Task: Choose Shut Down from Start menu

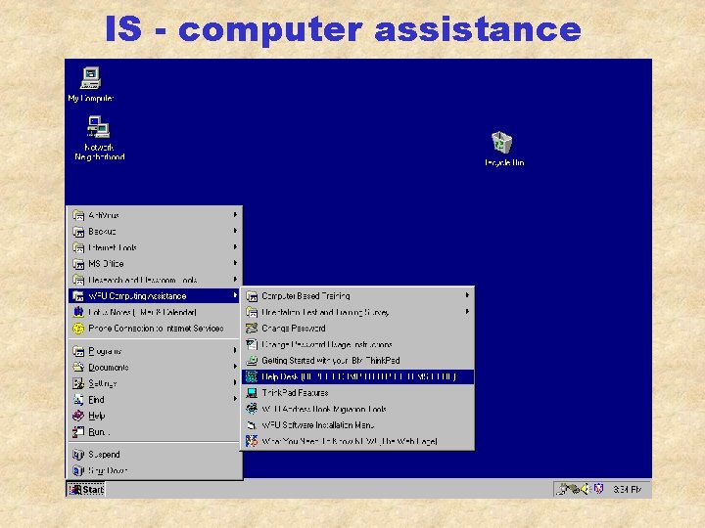Action: pos(155,470)
